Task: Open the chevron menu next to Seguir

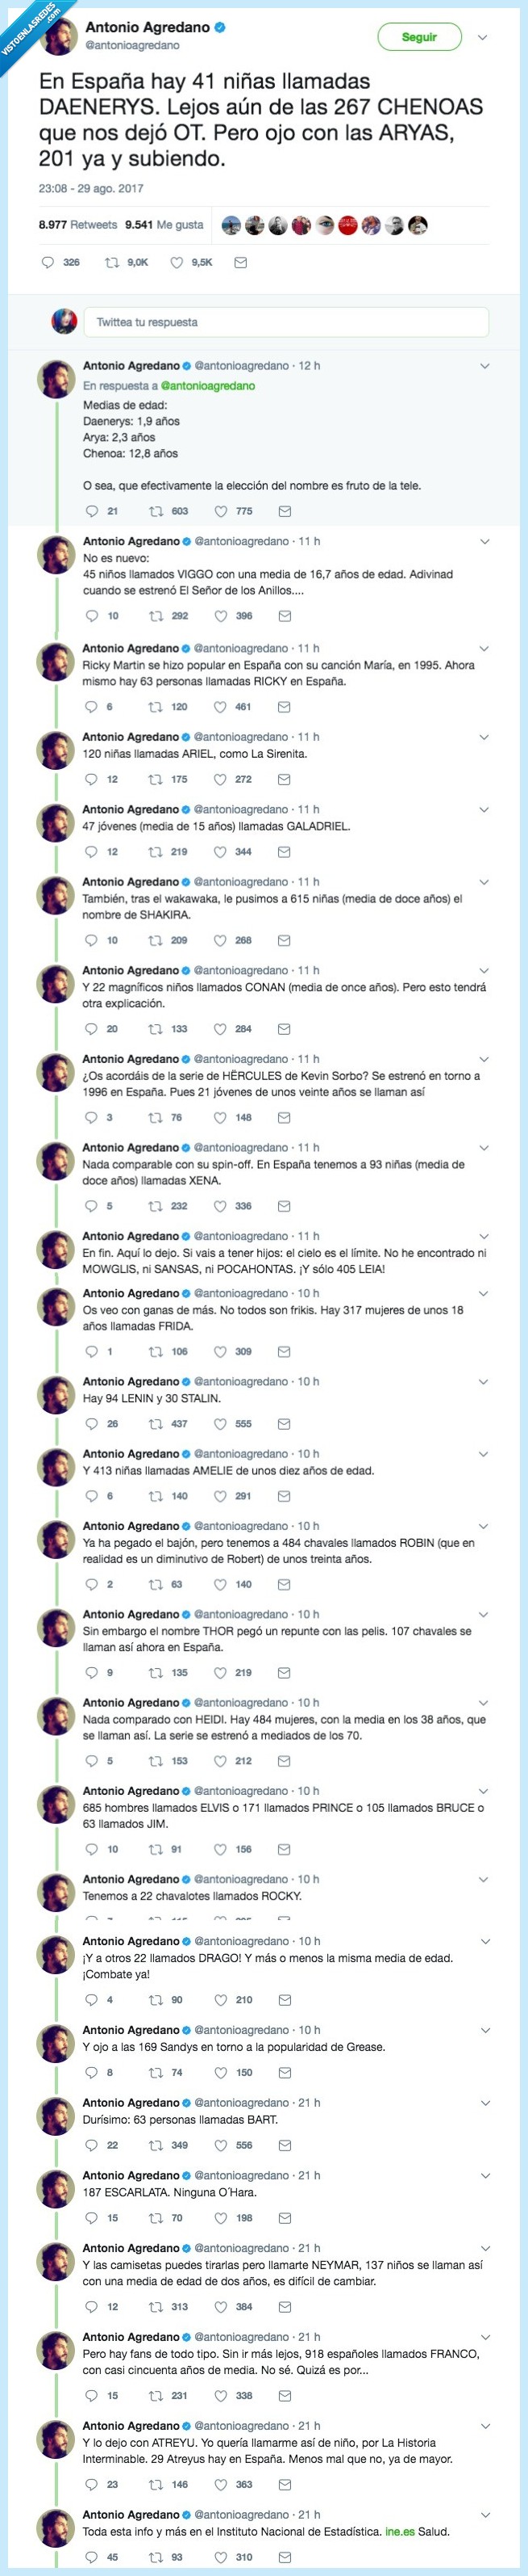Action: [x=483, y=37]
